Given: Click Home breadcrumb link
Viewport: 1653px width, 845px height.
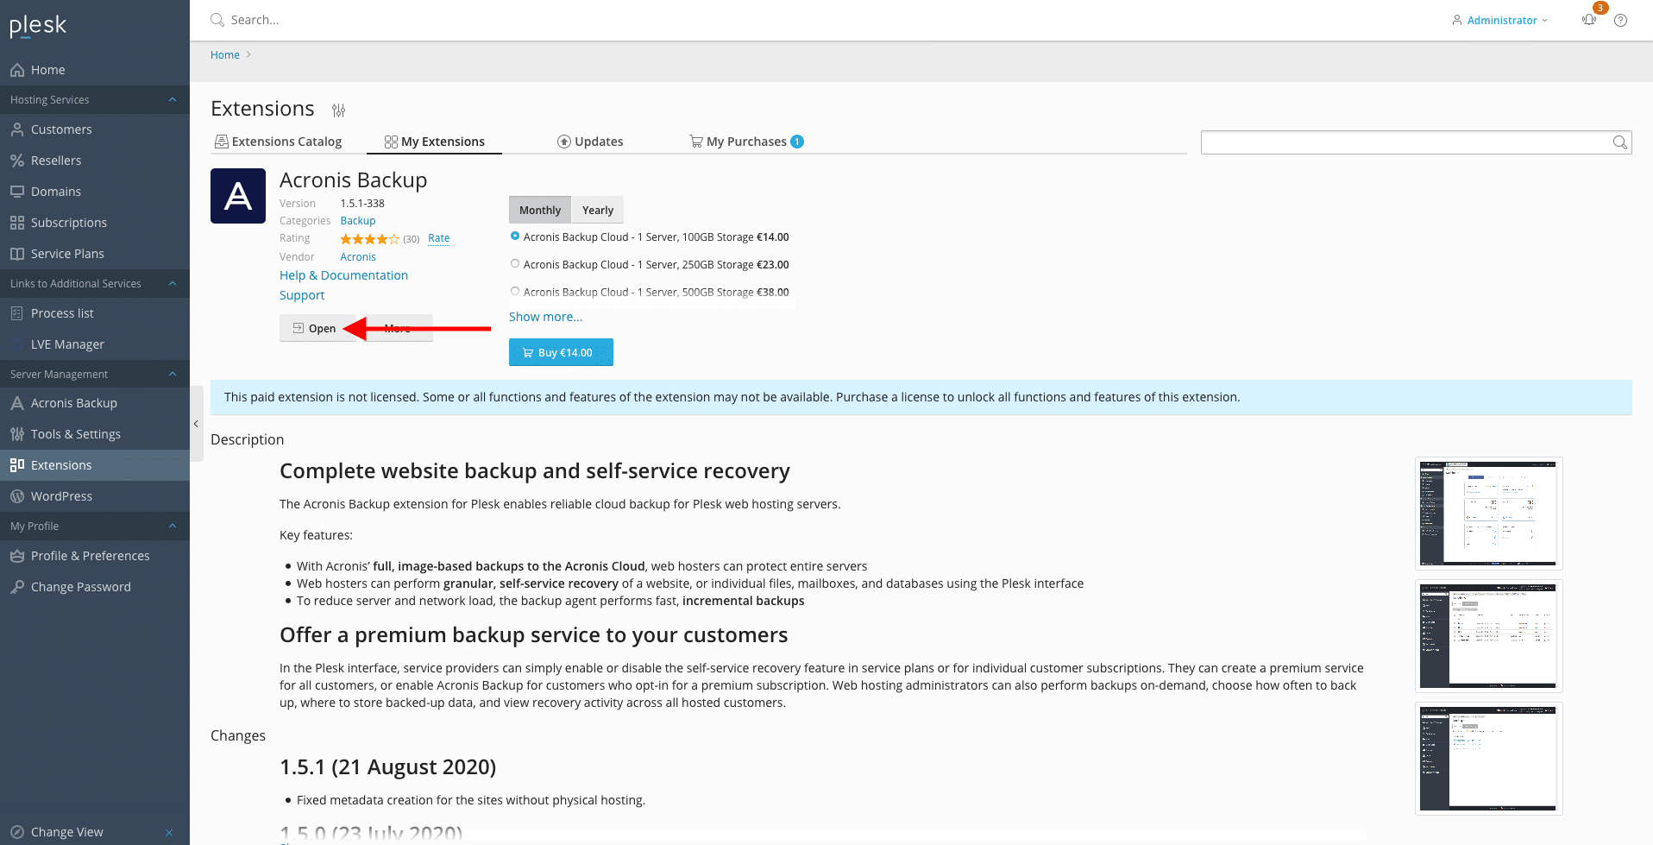Looking at the screenshot, I should point(225,54).
